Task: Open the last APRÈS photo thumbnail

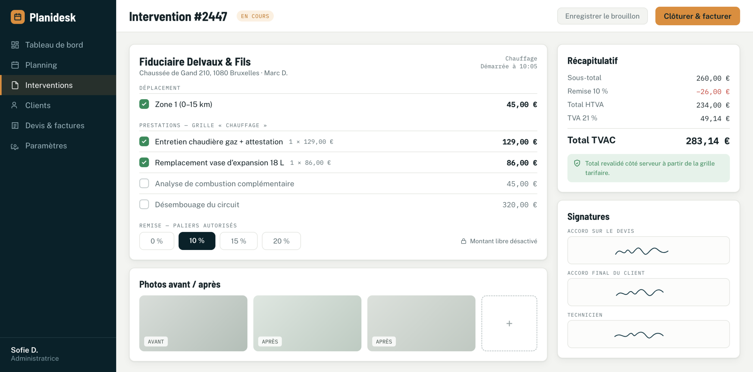Action: click(421, 323)
